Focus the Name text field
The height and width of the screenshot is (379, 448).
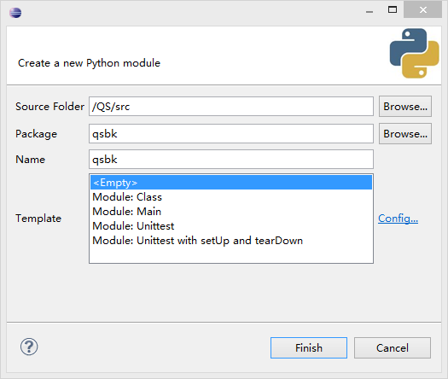[231, 160]
